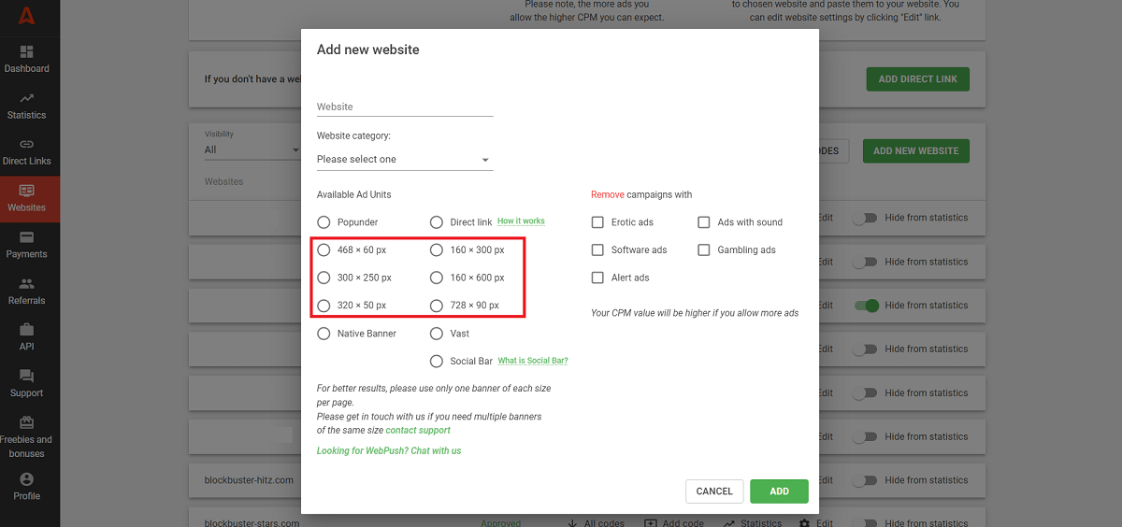This screenshot has height=527, width=1122.
Task: Choose the Social Bar ad unit
Action: coord(436,362)
